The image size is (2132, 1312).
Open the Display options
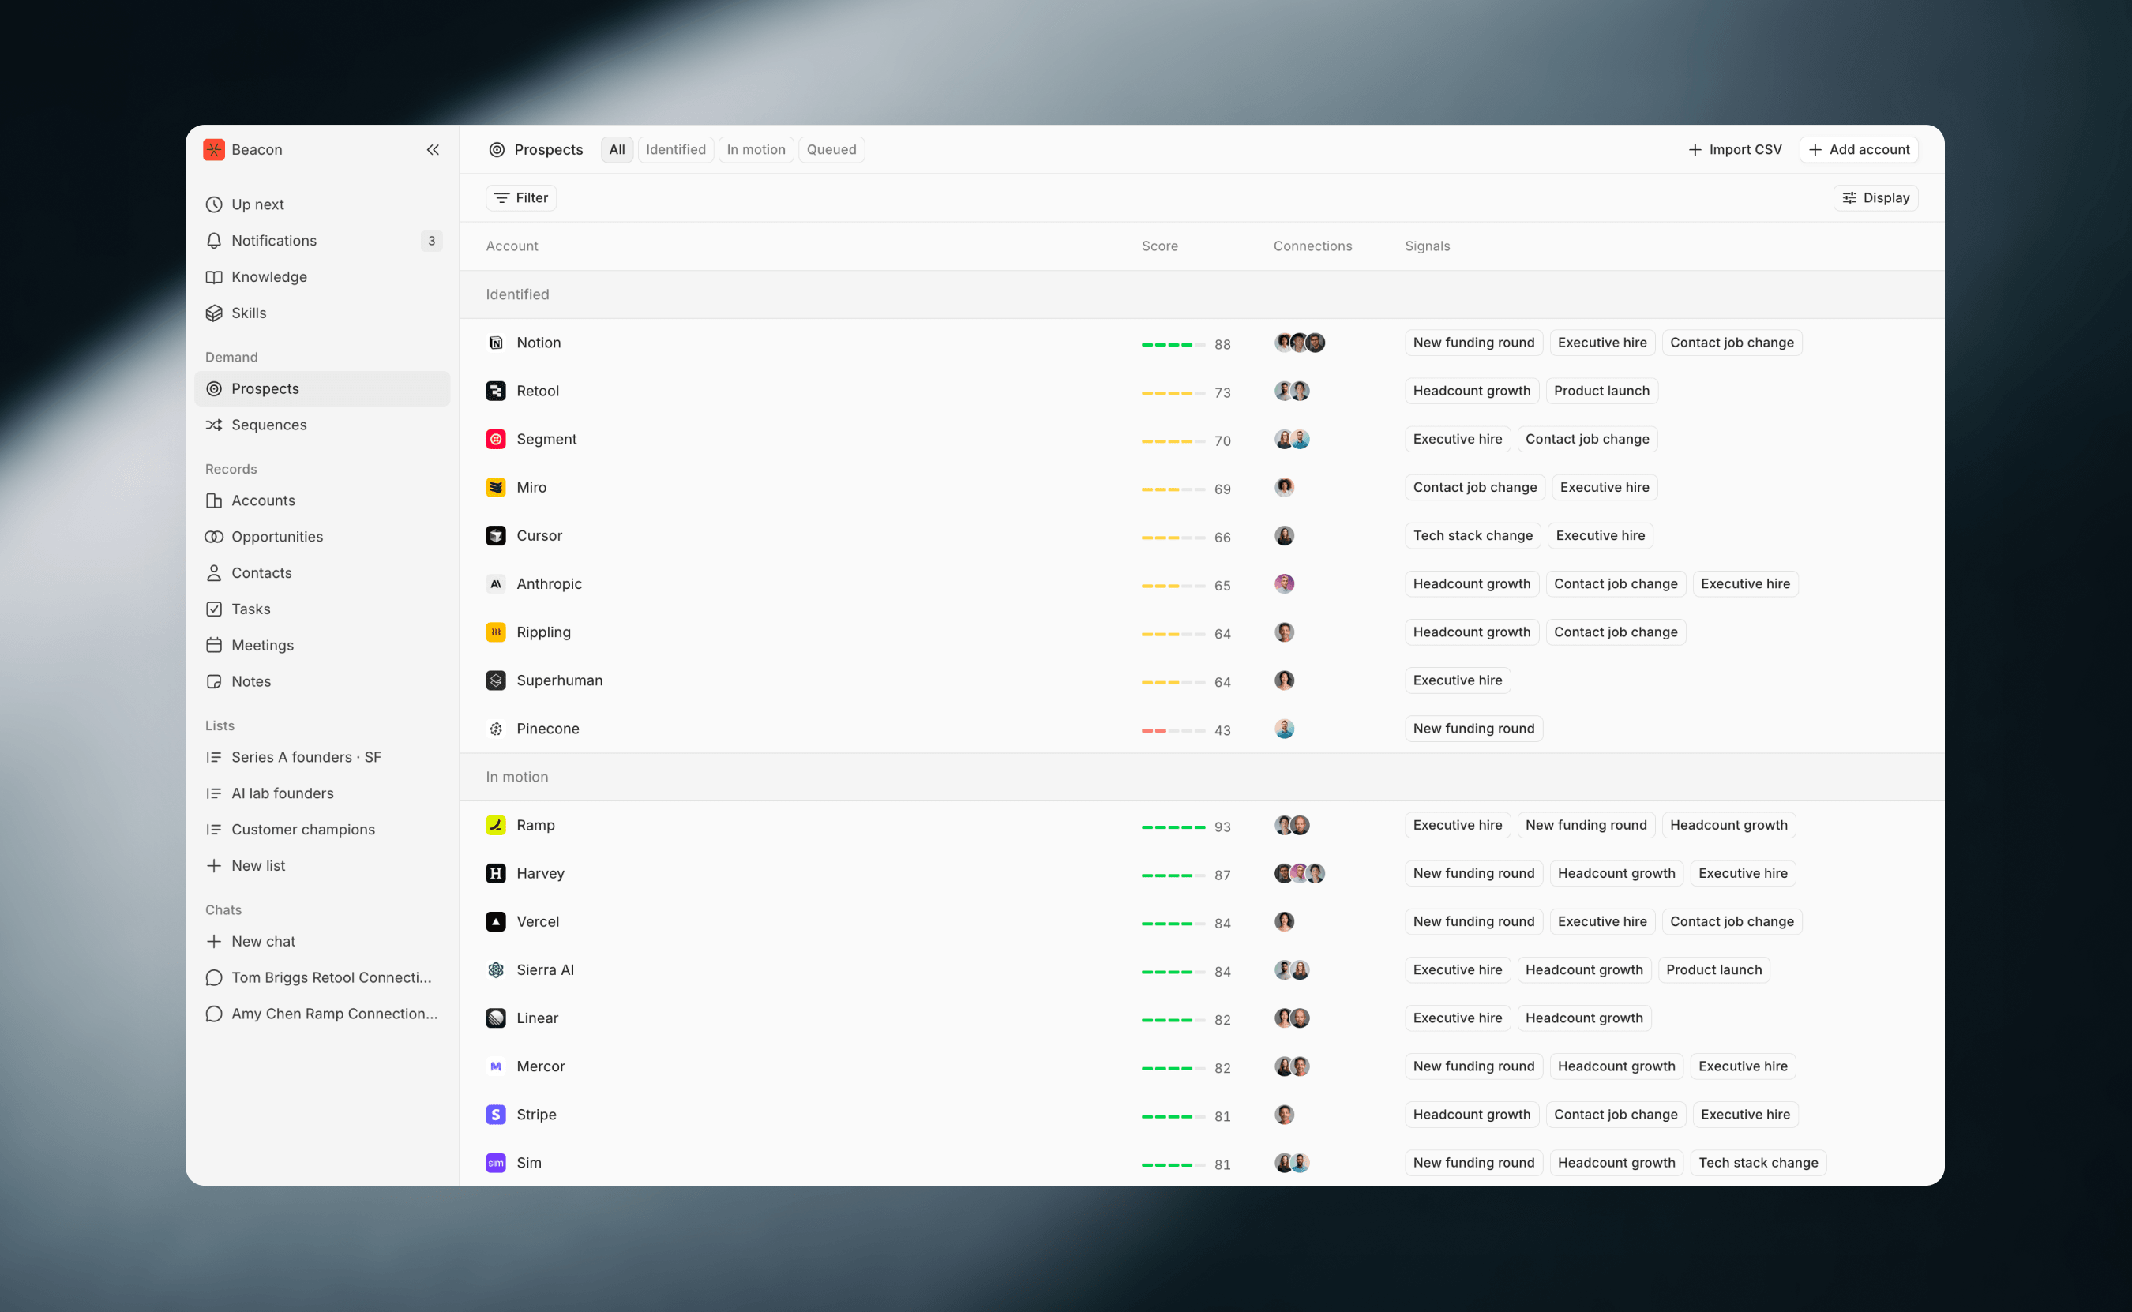click(1875, 198)
